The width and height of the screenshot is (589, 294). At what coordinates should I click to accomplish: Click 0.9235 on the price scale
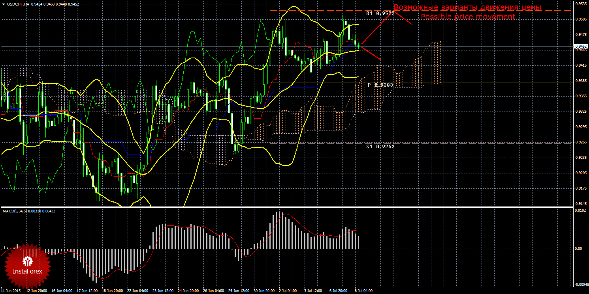click(580, 157)
